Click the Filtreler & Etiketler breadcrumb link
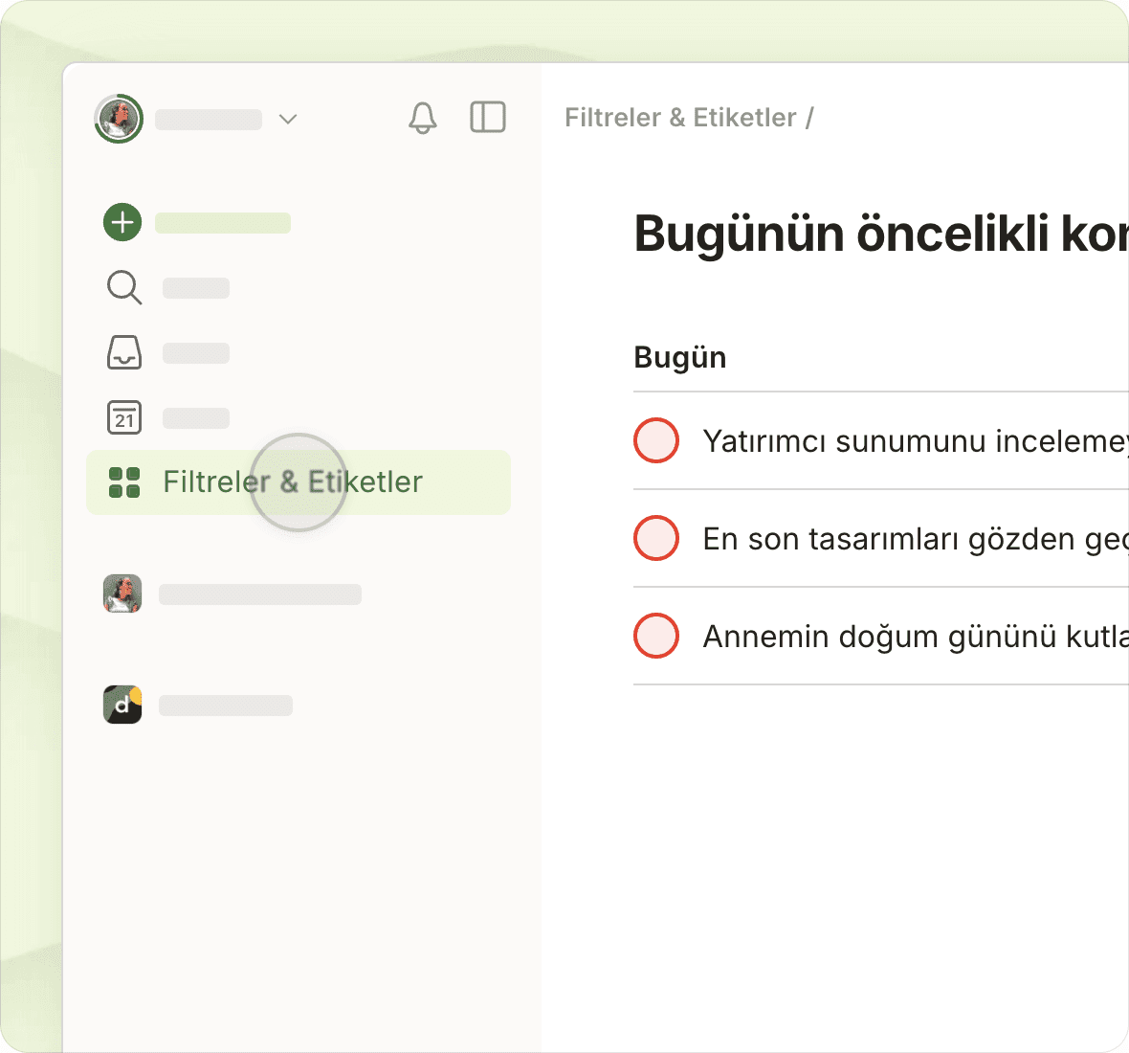 (680, 118)
